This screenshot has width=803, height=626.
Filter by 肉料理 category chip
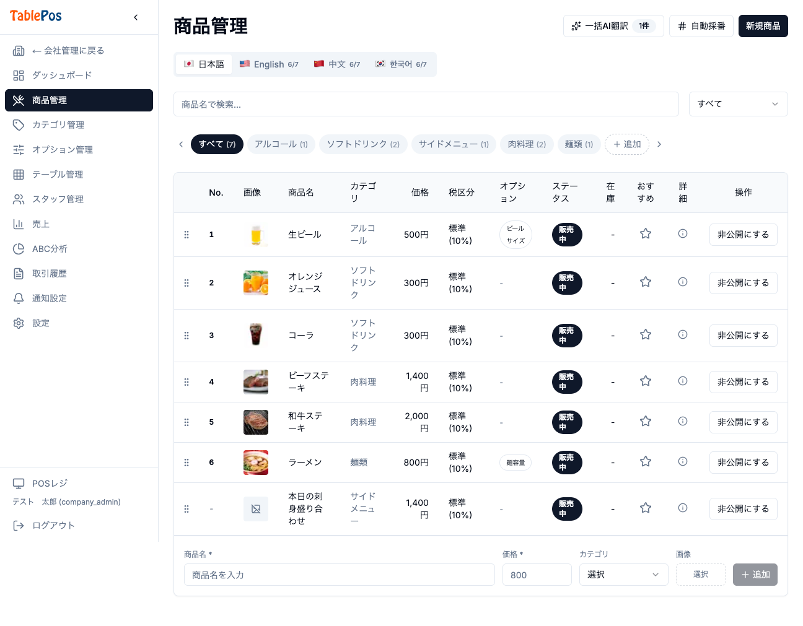(x=527, y=144)
